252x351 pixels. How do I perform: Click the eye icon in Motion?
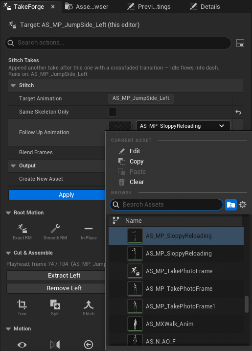click(x=22, y=345)
